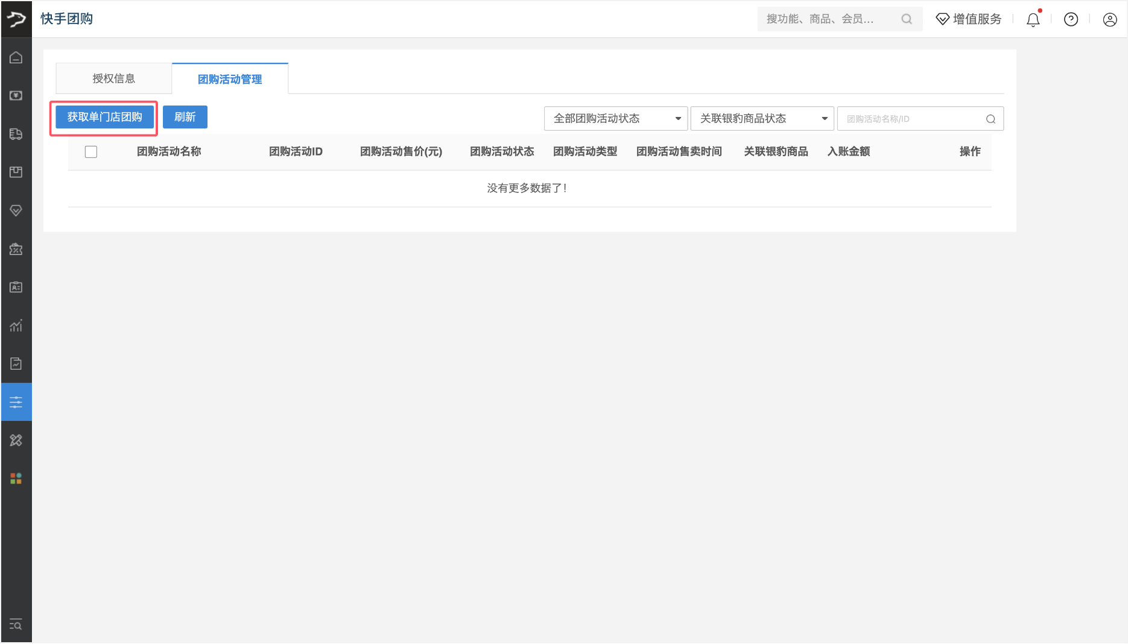Open the member ID card sidebar icon
Screen dimensions: 1128x644
pos(16,287)
